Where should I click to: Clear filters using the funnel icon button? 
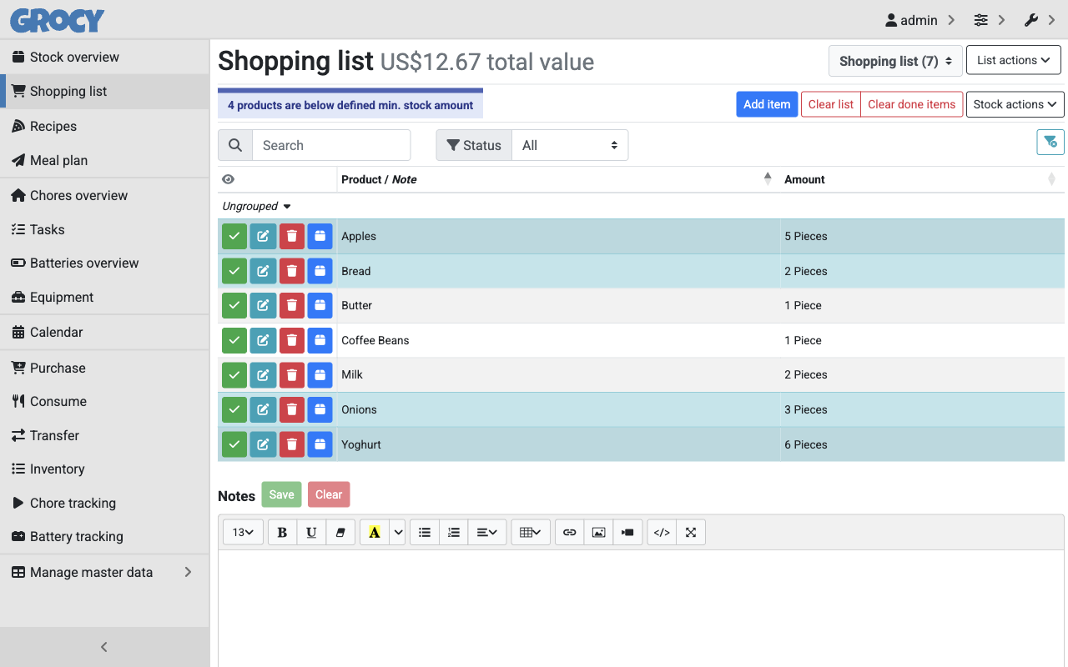pos(1050,143)
